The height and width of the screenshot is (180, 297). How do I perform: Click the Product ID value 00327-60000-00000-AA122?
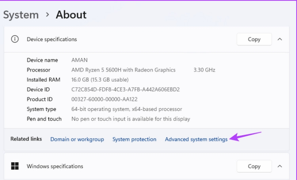105,99
